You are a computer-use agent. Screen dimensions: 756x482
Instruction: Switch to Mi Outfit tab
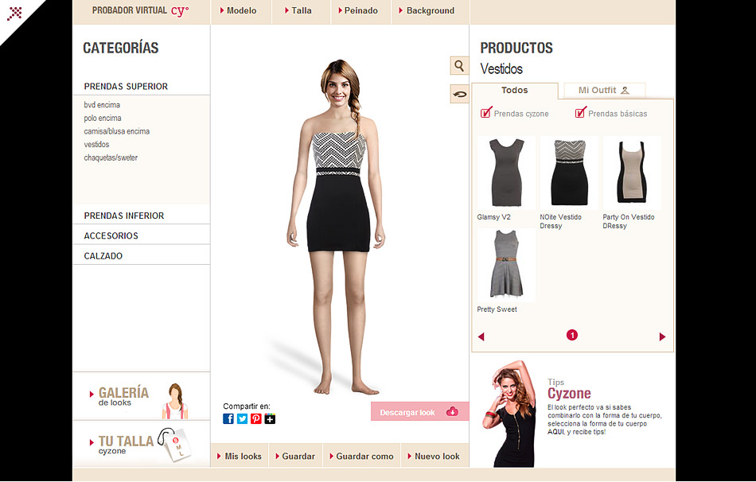[603, 91]
